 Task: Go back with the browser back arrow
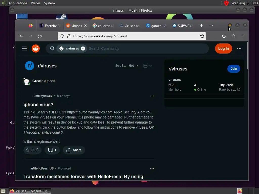(x=21, y=36)
